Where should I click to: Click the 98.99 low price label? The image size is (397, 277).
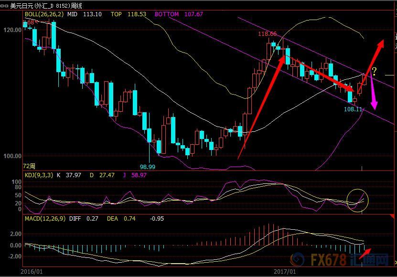coord(147,167)
